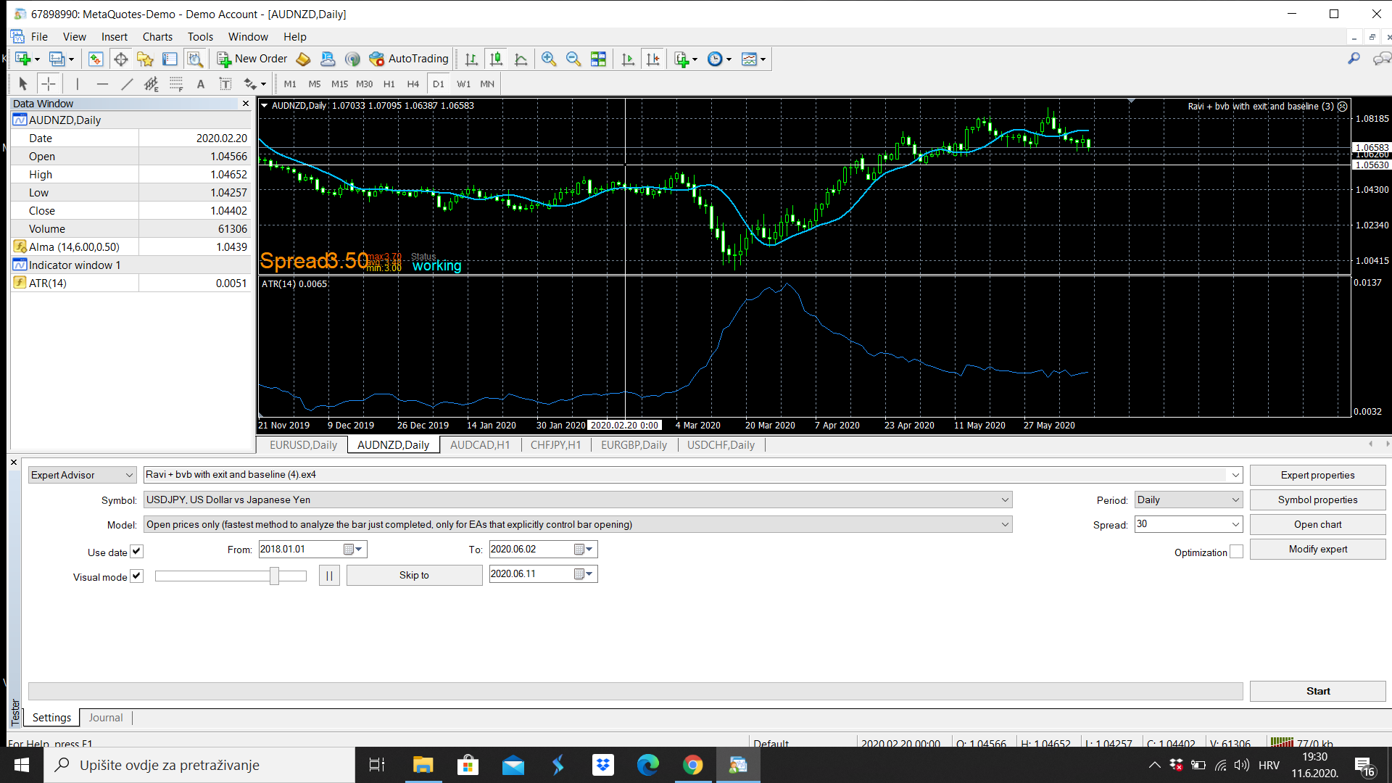Click the Modify expert button
The image size is (1392, 783).
(x=1317, y=549)
